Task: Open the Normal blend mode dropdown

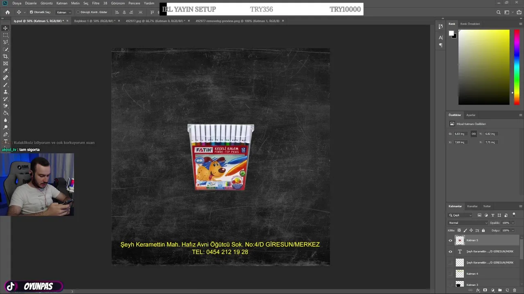Action: point(468,223)
